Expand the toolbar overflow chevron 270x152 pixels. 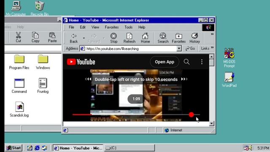(212, 34)
